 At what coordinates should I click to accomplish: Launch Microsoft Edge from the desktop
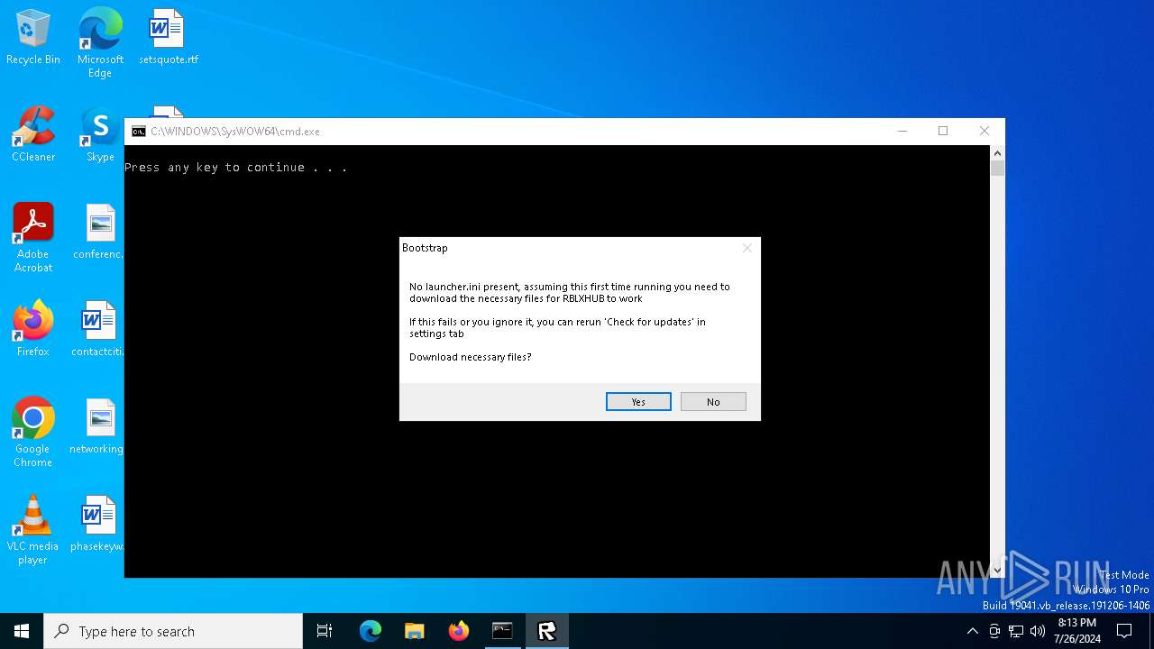tap(100, 42)
